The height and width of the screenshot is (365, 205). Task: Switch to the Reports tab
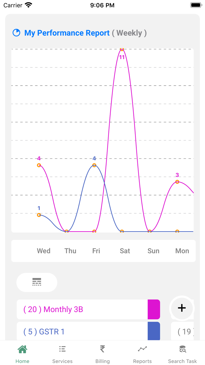point(142,354)
